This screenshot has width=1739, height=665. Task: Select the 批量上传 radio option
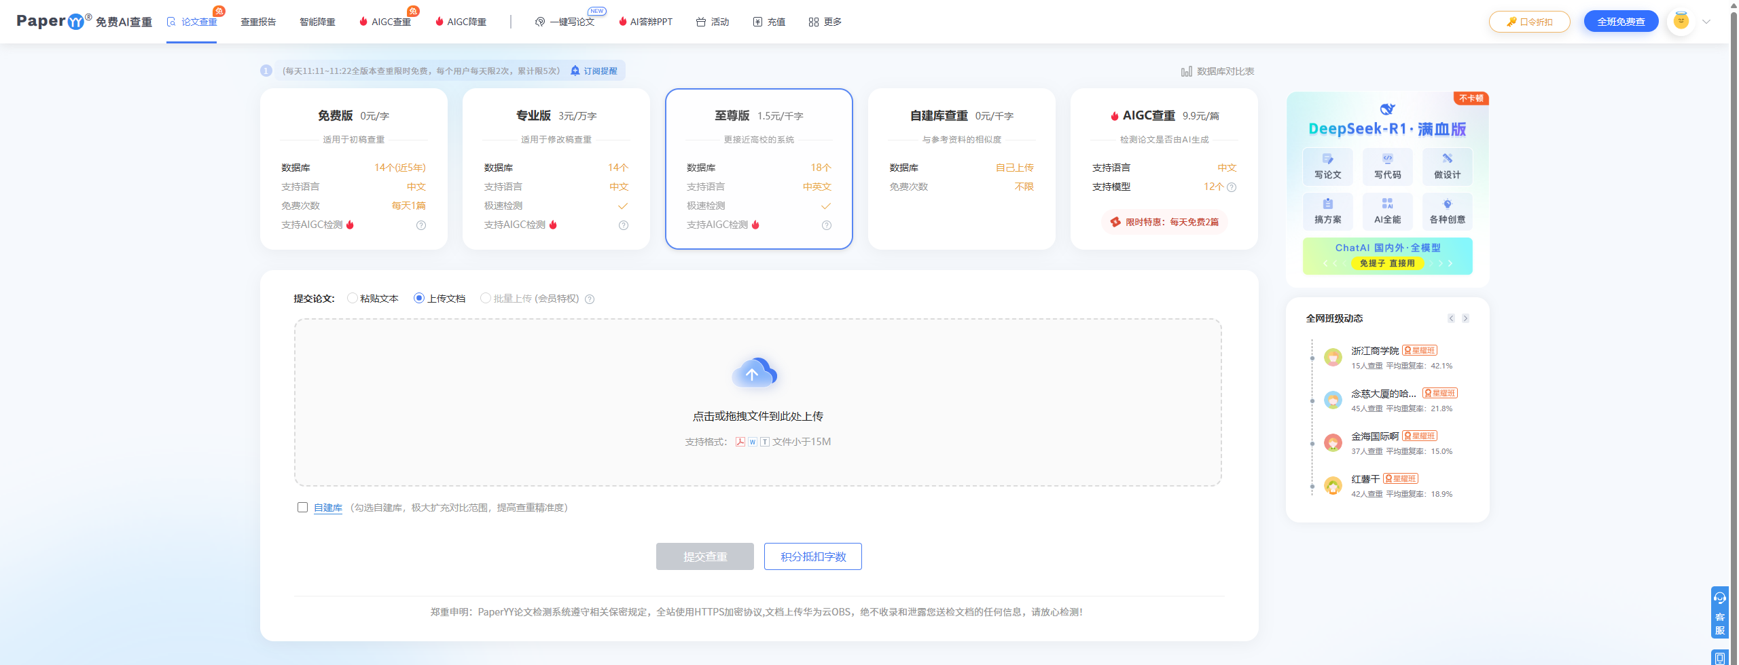pyautogui.click(x=486, y=298)
